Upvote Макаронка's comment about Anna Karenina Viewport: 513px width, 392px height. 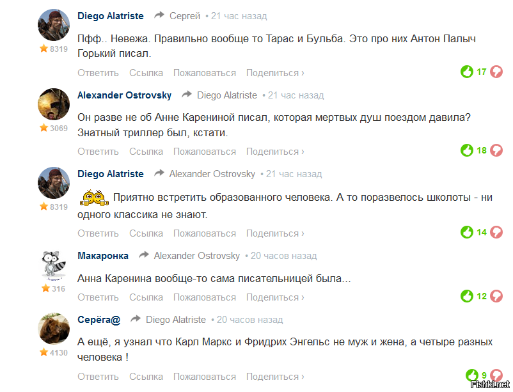click(x=468, y=296)
